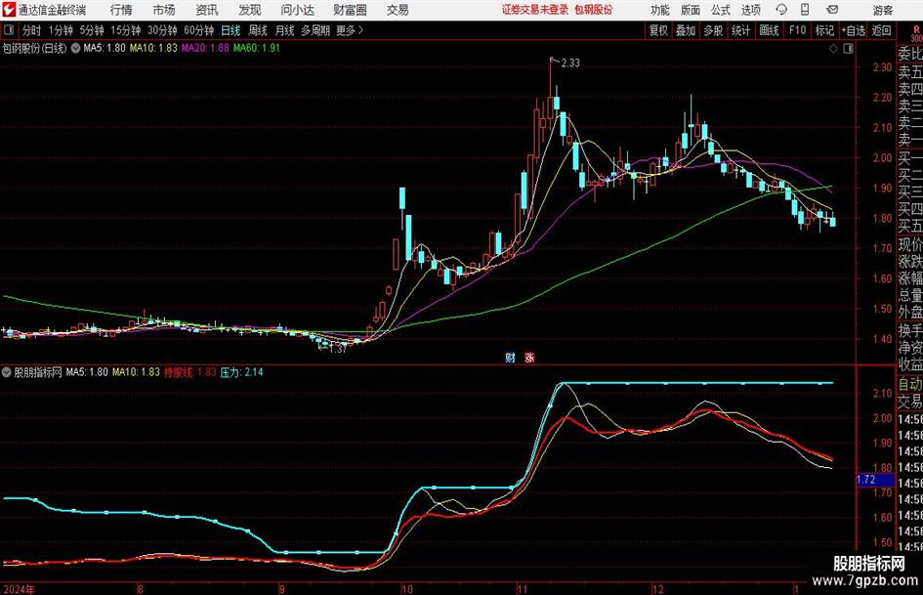The height and width of the screenshot is (595, 923).
Task: Open the main chart MA indicator settings icon
Action: pyautogui.click(x=76, y=48)
